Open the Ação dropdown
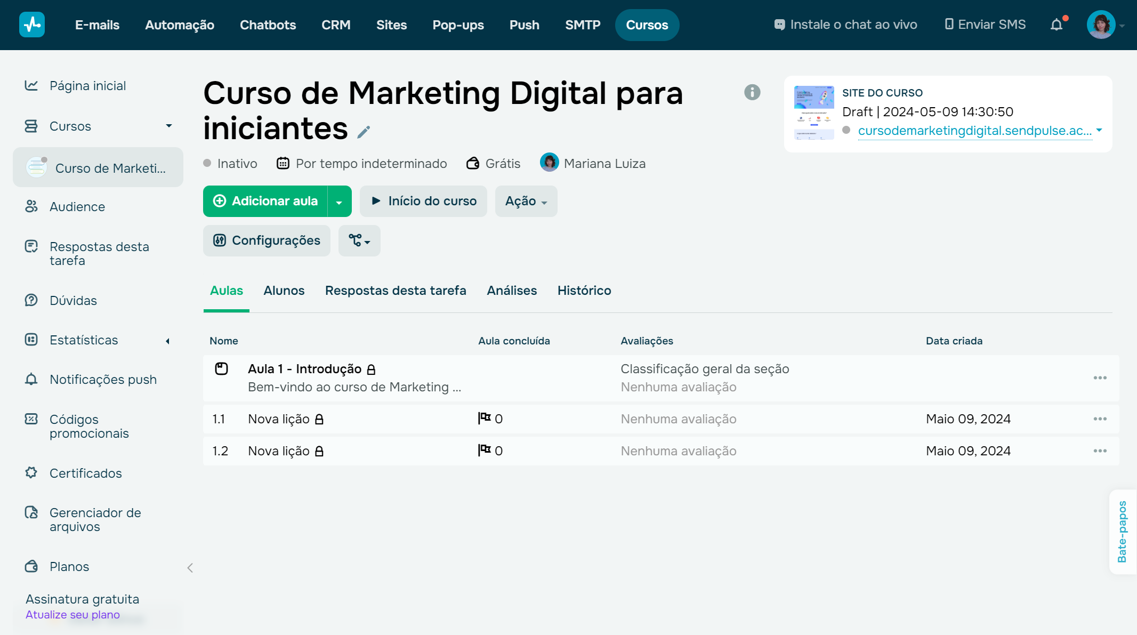 526,201
